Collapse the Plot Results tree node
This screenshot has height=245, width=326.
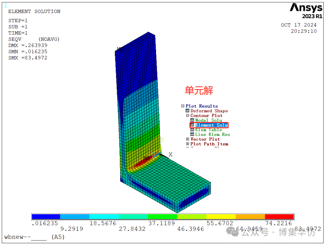pos(183,106)
